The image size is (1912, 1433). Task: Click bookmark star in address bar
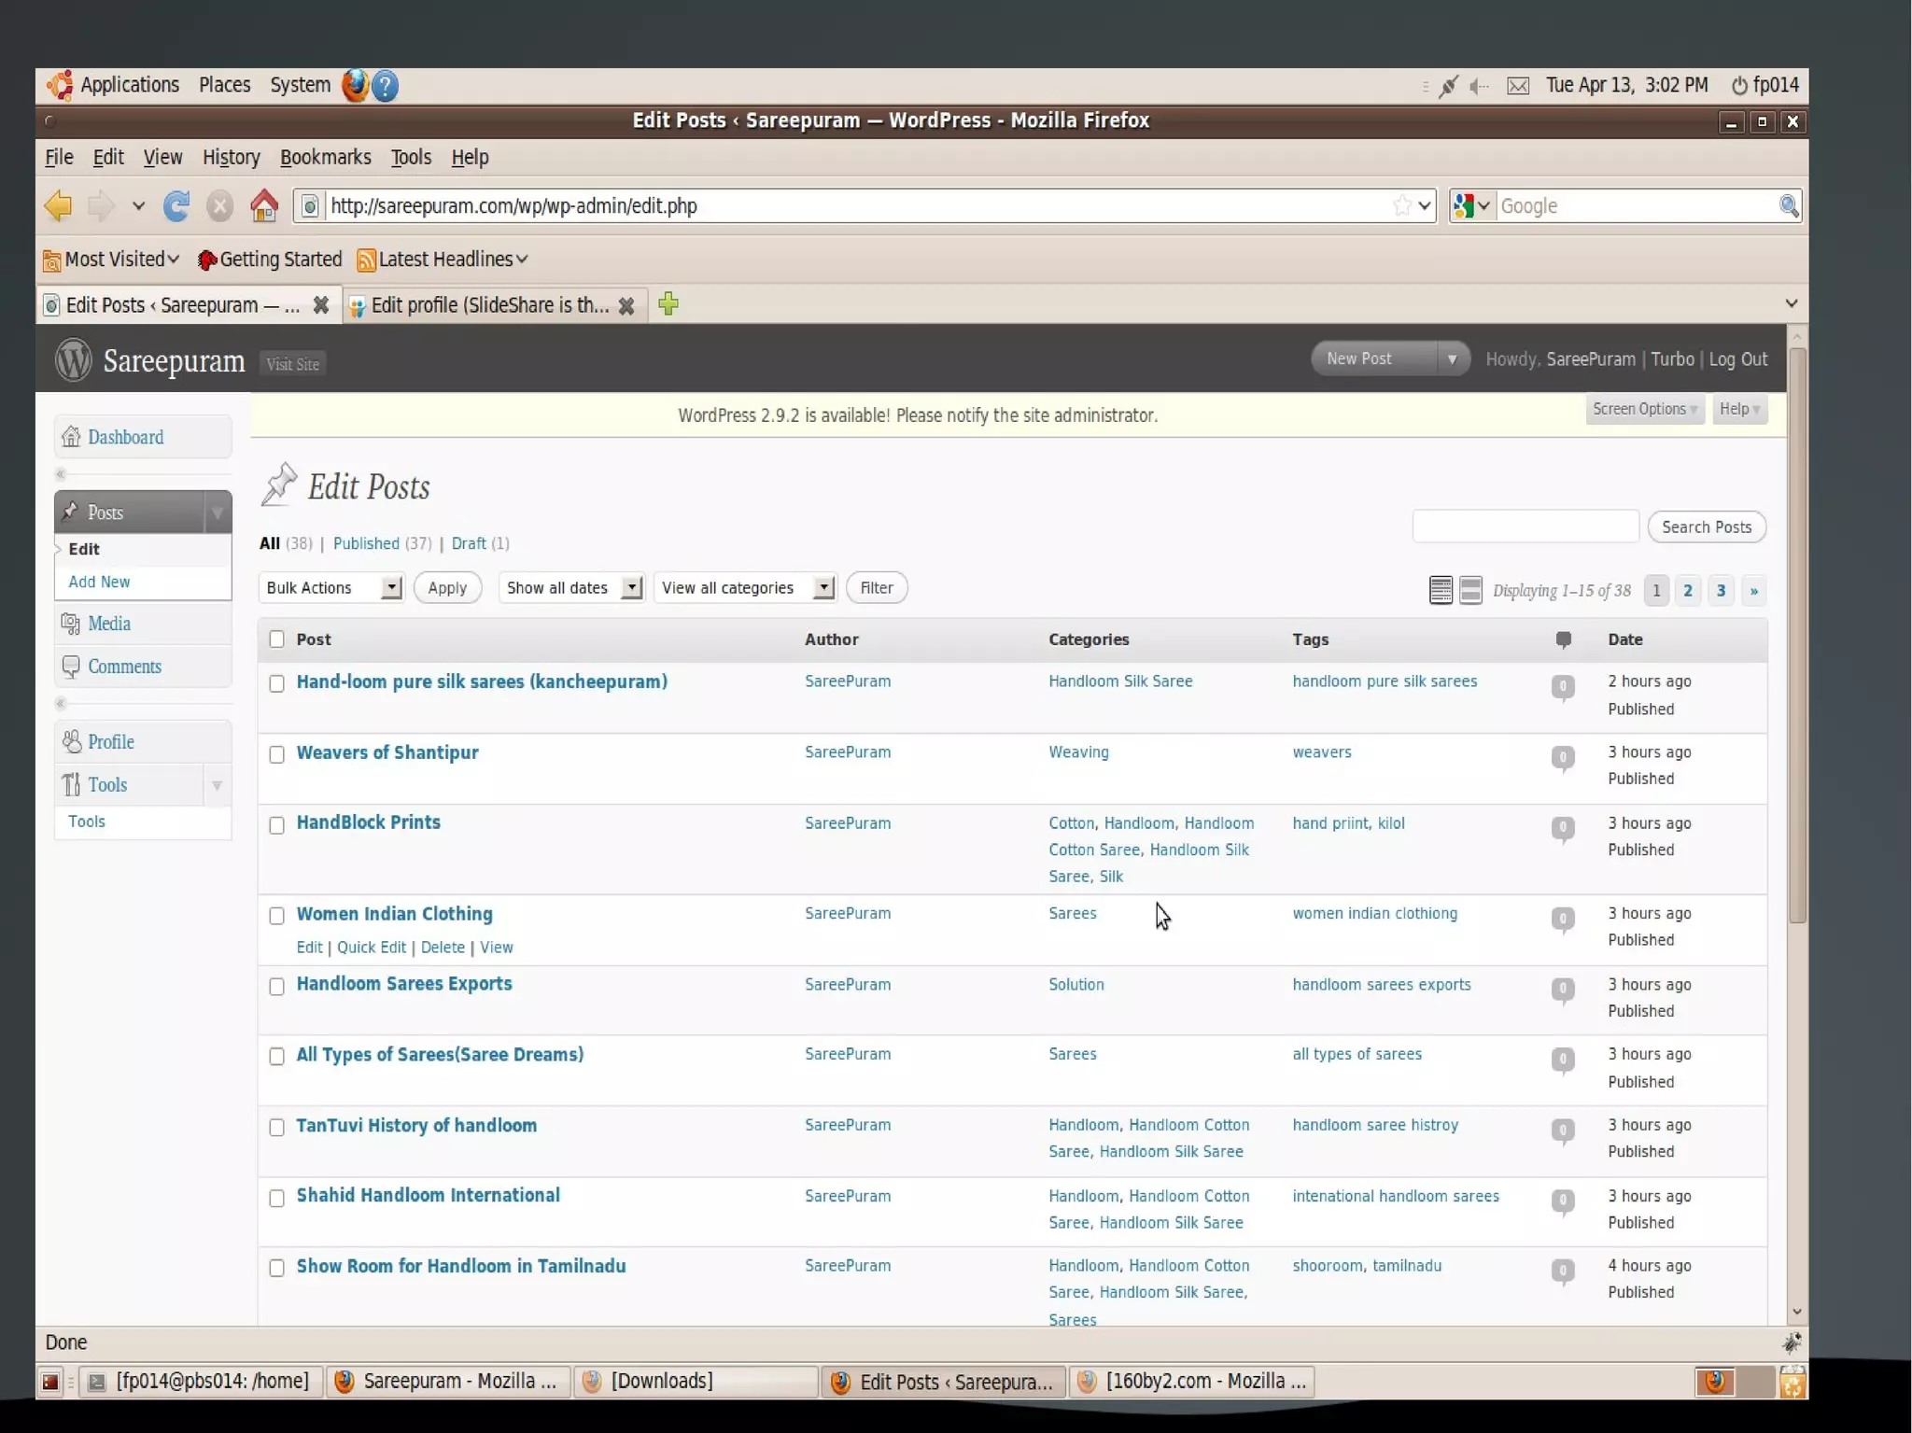[1401, 205]
